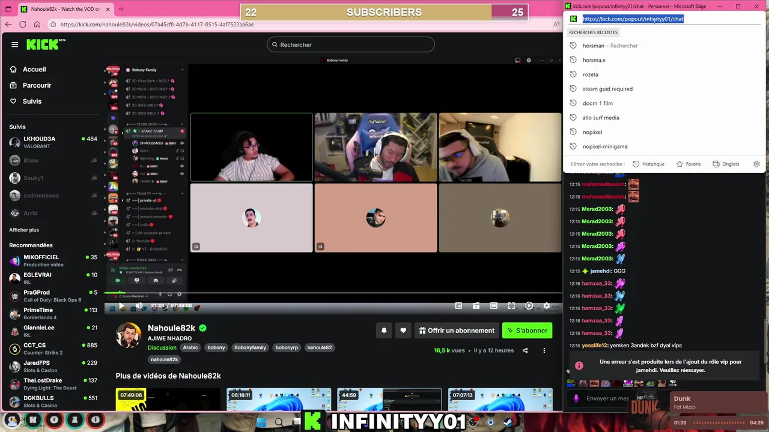The width and height of the screenshot is (769, 432).
Task: Refresh the main browser page
Action: click(22, 24)
